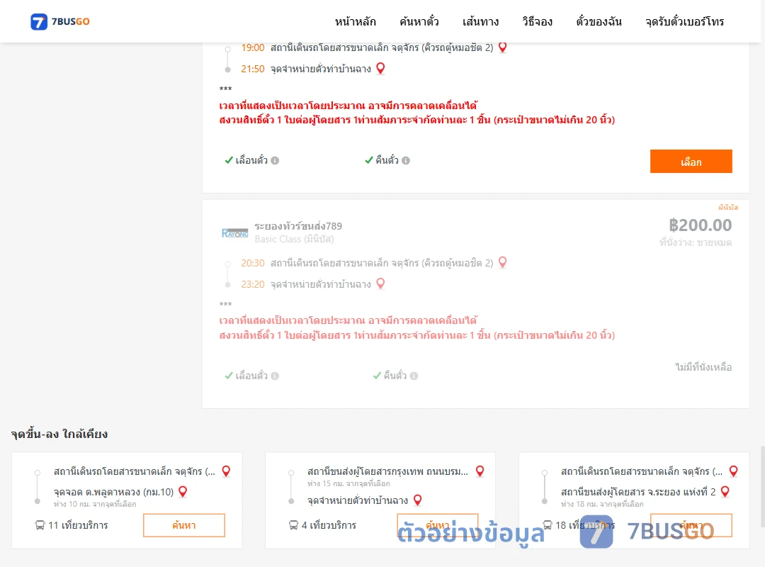Click map pin beside สถานีขนส่งผู้โดยสาร จ.ระยอง แห่งที่ 2

[725, 492]
